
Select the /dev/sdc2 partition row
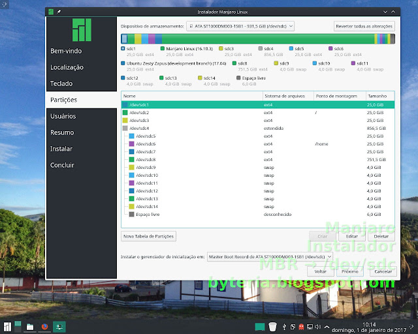click(258, 113)
